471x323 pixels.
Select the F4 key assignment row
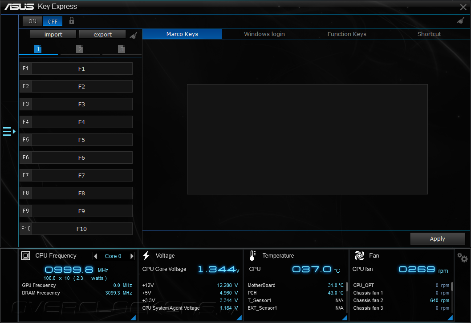(76, 122)
